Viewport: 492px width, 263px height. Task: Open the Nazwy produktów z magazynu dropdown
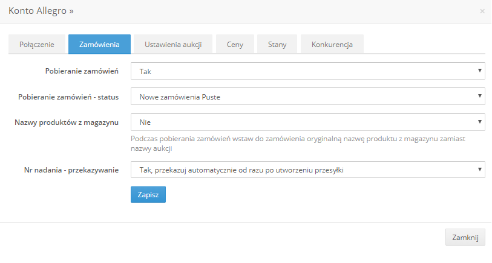tap(308, 122)
